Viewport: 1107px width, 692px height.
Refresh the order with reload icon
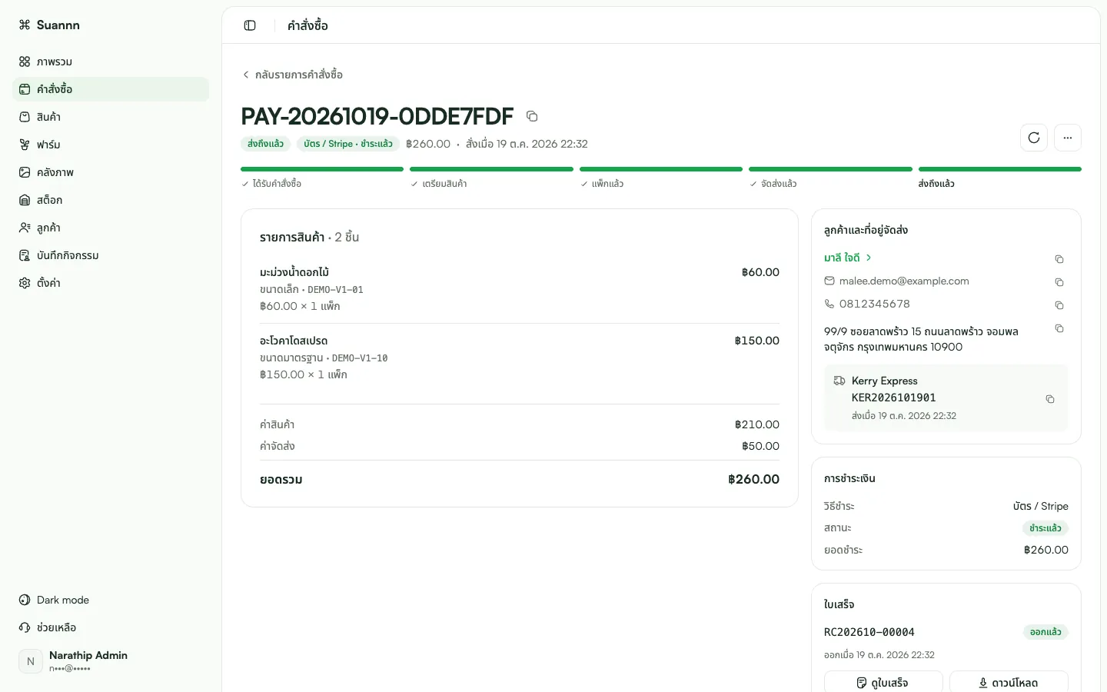(x=1034, y=138)
